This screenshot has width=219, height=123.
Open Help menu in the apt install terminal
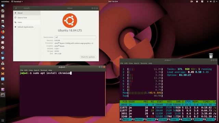pos(50,70)
